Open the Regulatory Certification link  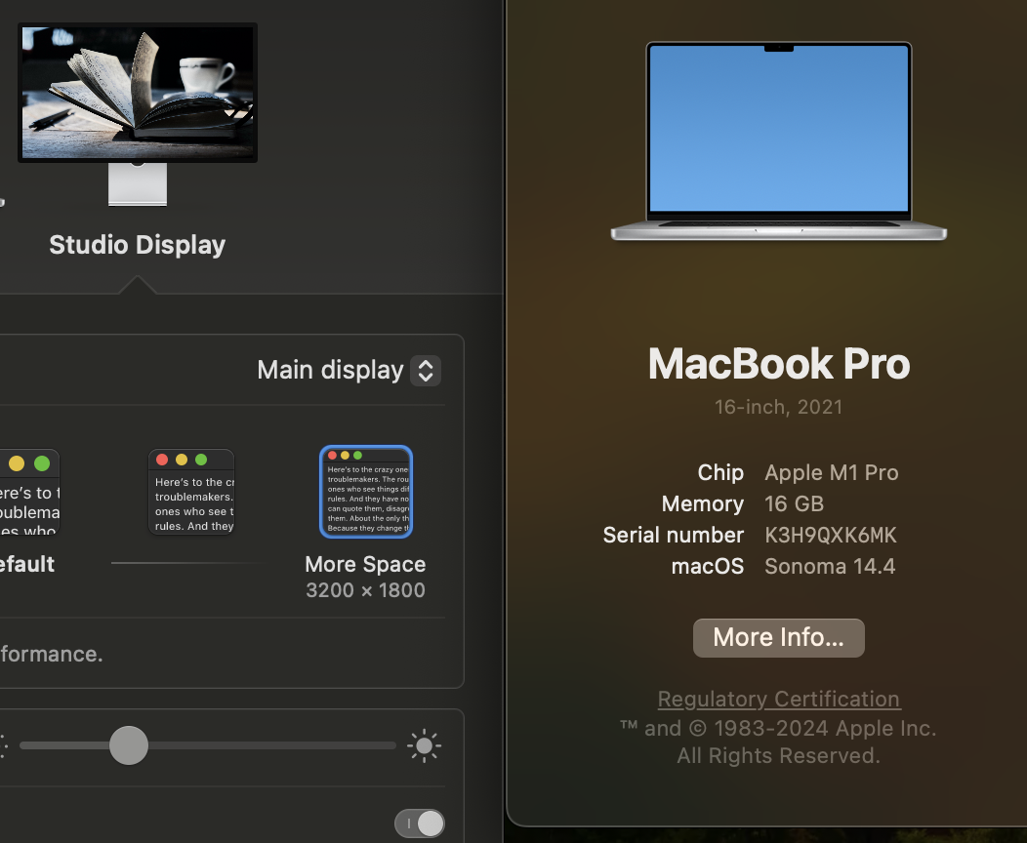pyautogui.click(x=779, y=699)
